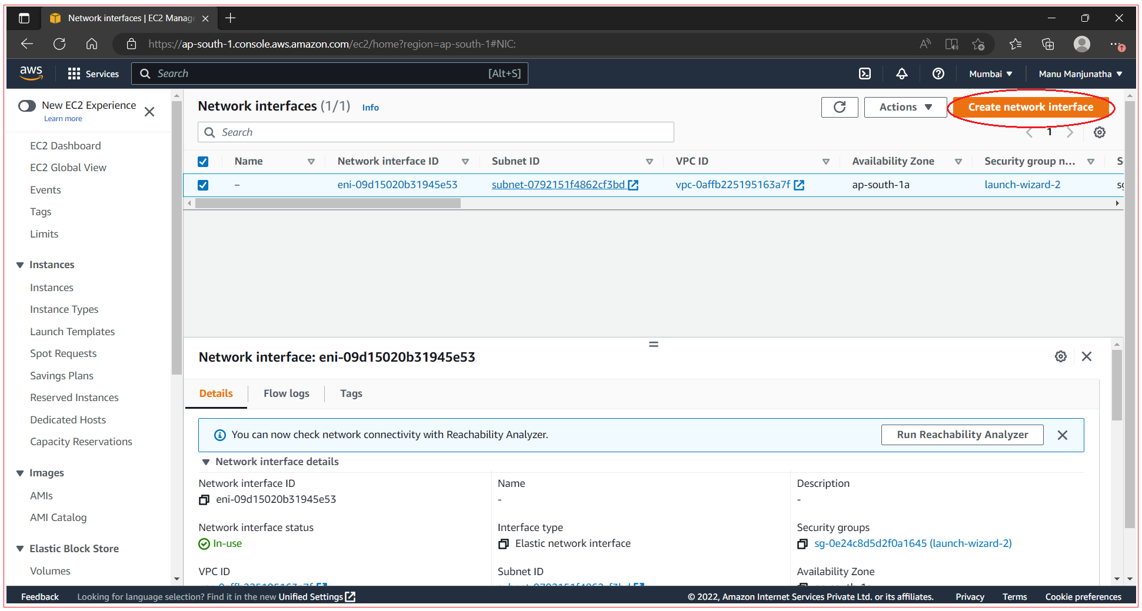Copy the network interface ID

(204, 500)
